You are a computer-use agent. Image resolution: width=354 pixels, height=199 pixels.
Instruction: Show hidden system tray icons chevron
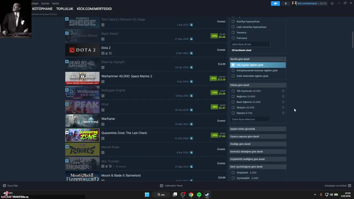click(x=315, y=195)
